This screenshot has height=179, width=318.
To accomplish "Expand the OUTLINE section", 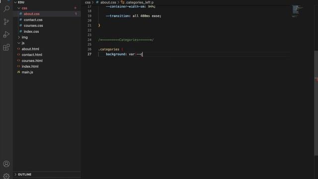I will (x=24, y=175).
